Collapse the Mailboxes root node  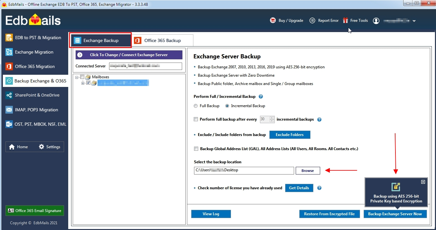coord(76,77)
